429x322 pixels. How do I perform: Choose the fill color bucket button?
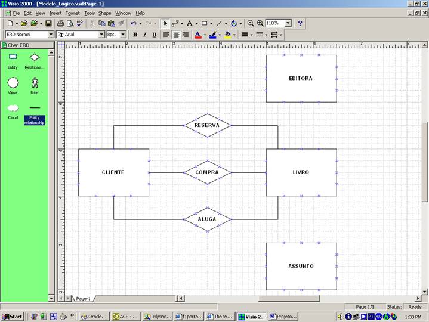tap(227, 35)
